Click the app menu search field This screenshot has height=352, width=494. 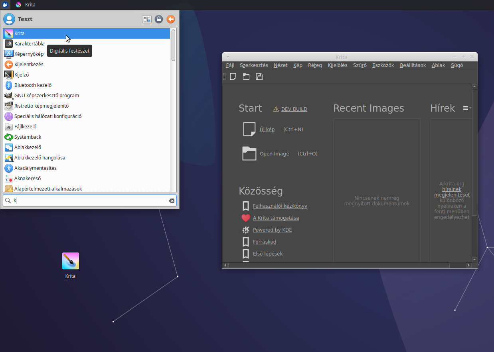[90, 201]
